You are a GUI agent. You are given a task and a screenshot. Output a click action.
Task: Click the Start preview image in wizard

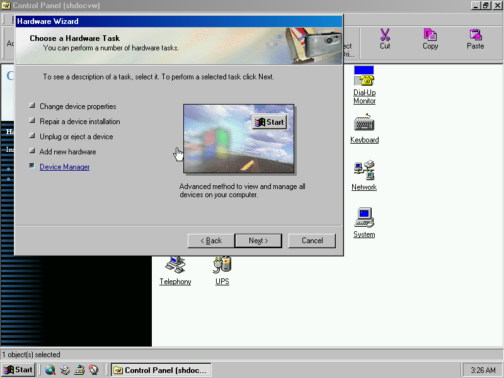click(270, 122)
